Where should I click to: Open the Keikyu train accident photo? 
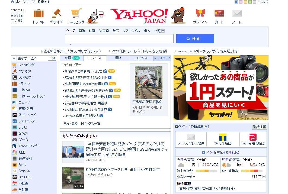click(149, 82)
